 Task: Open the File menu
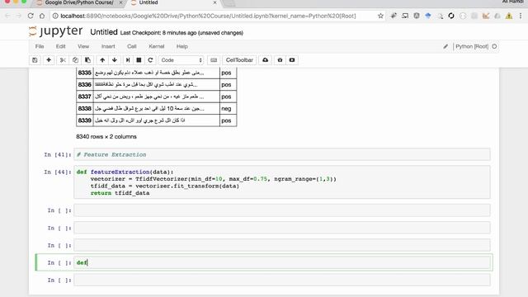tap(40, 46)
